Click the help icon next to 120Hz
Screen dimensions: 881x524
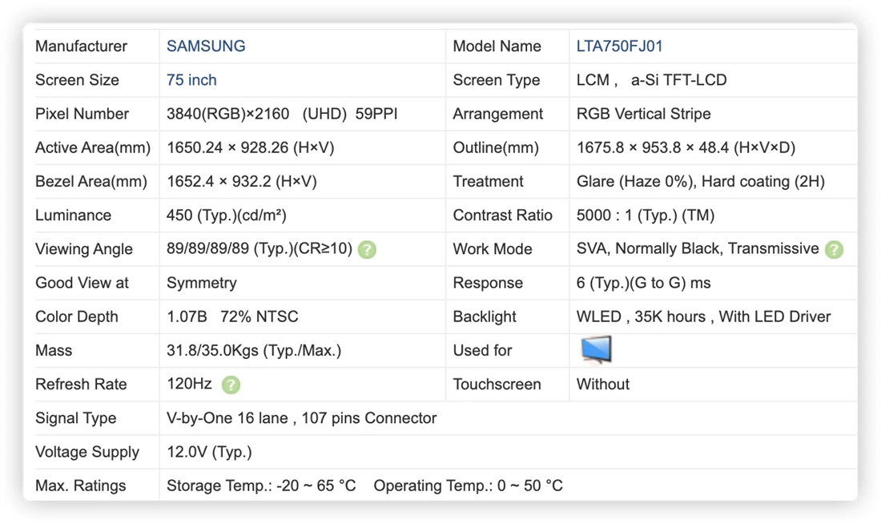click(231, 385)
